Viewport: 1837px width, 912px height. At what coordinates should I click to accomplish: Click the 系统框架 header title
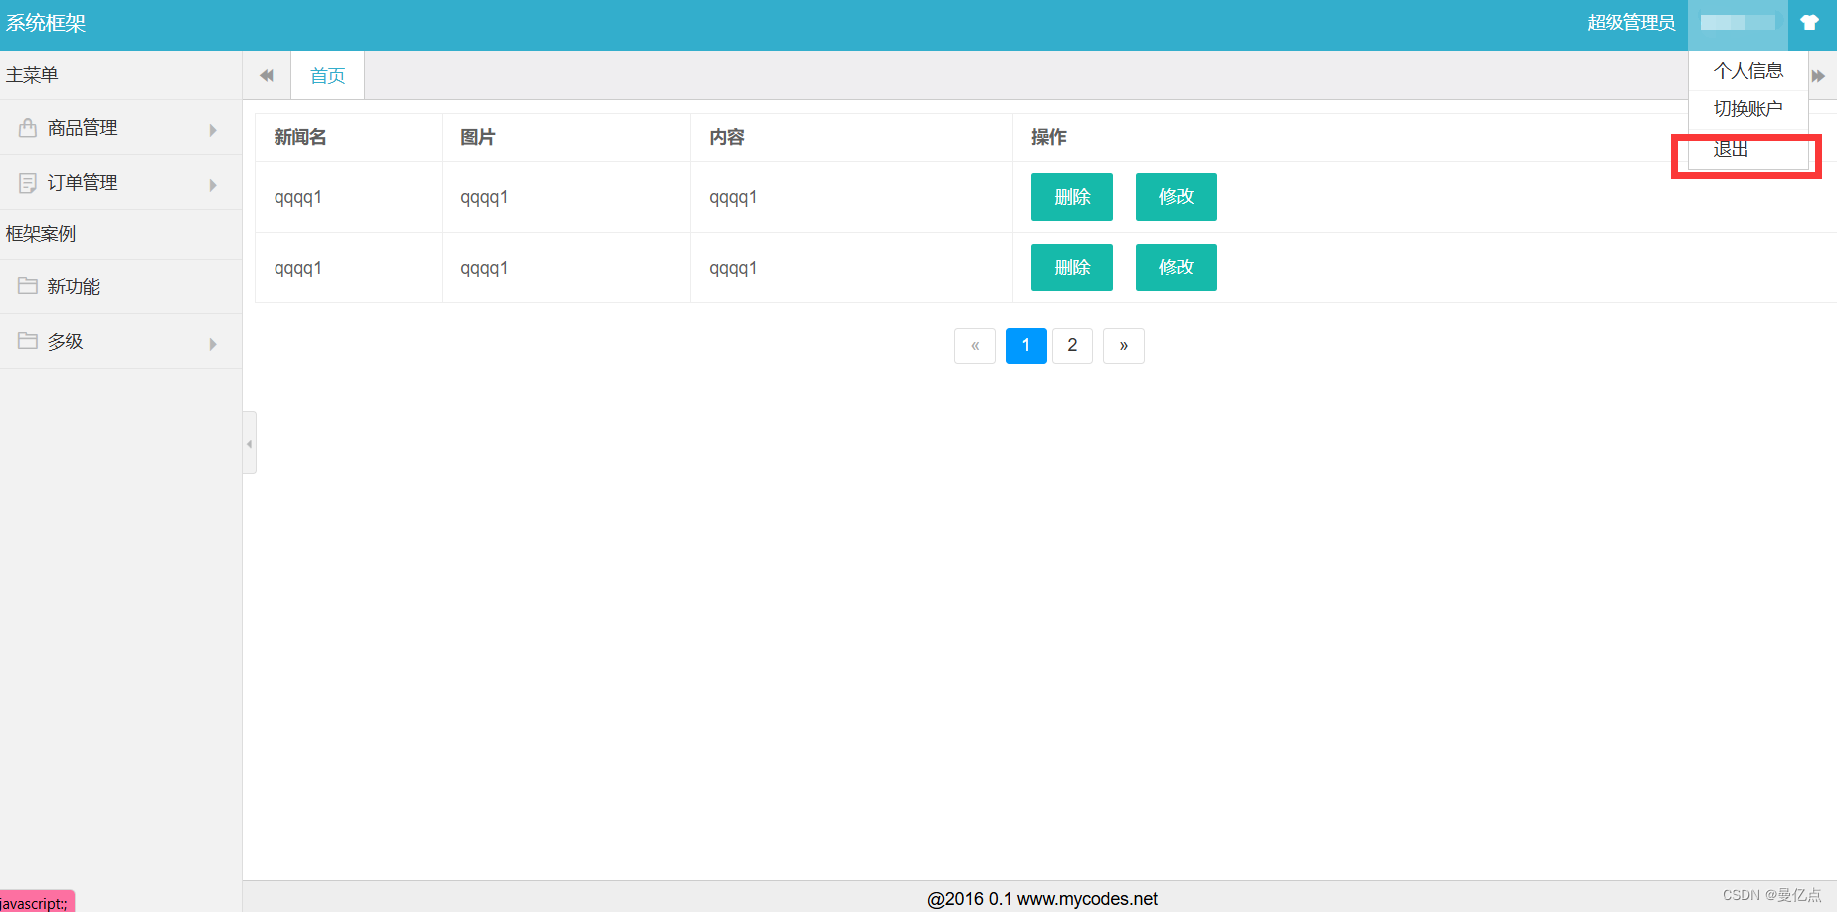[x=46, y=23]
